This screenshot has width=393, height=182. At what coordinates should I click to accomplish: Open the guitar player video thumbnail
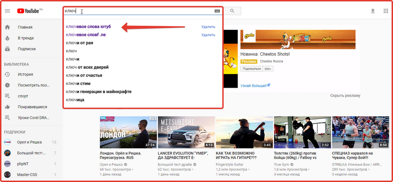(x=244, y=132)
